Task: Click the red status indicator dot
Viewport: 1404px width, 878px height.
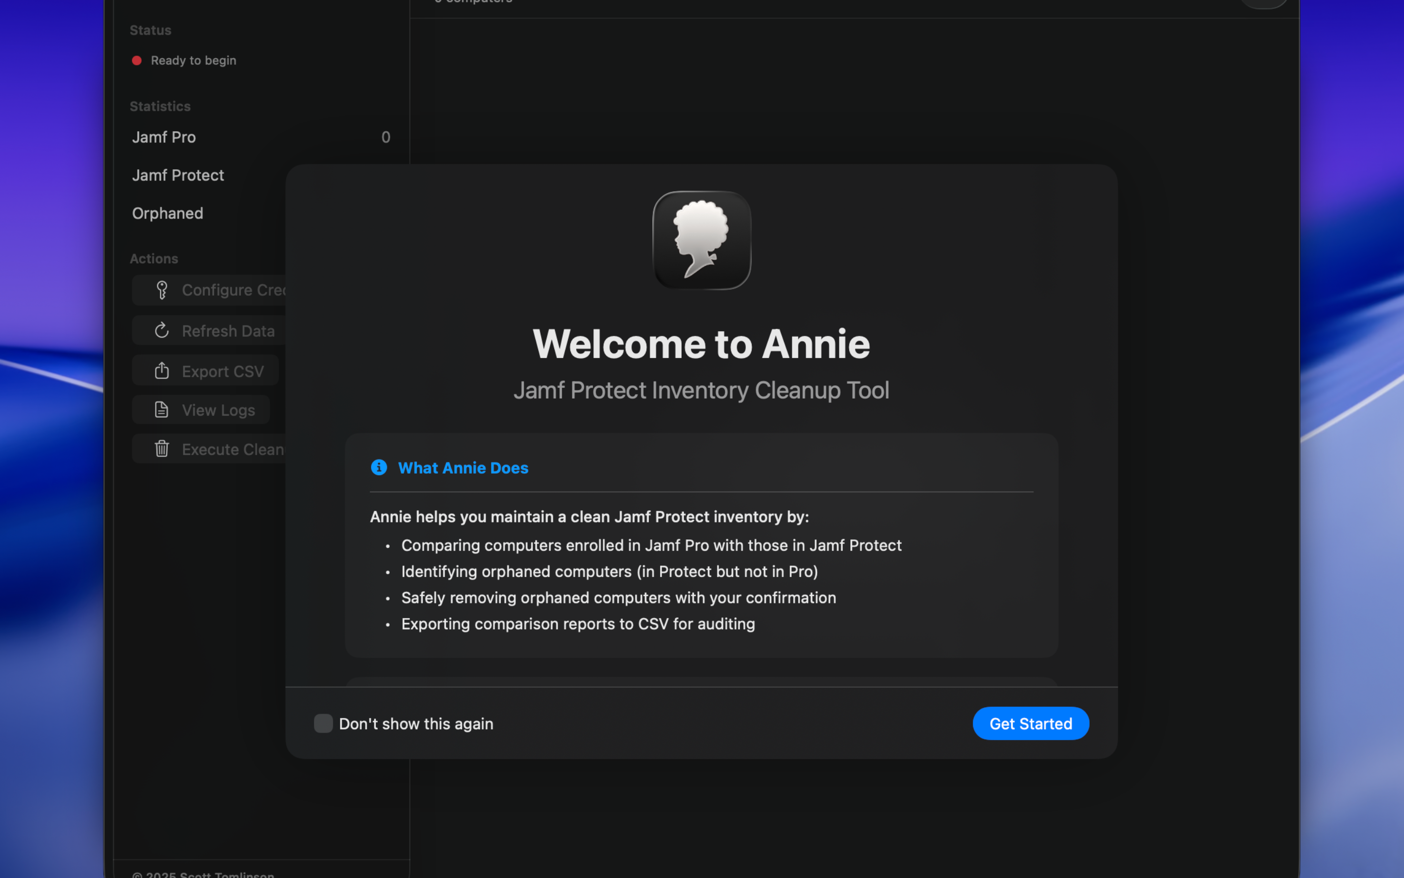Action: pyautogui.click(x=137, y=60)
